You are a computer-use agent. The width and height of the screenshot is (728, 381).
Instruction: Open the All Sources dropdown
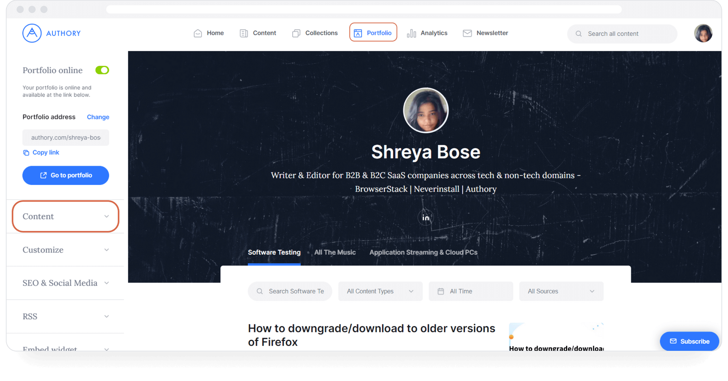(x=561, y=291)
